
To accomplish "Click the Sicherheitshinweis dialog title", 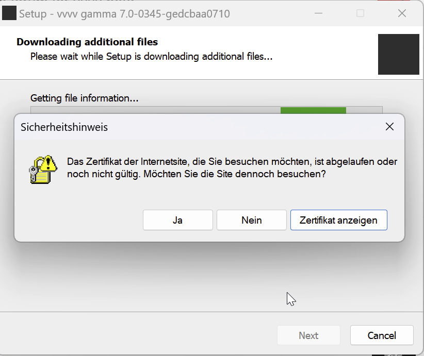I will [64, 127].
